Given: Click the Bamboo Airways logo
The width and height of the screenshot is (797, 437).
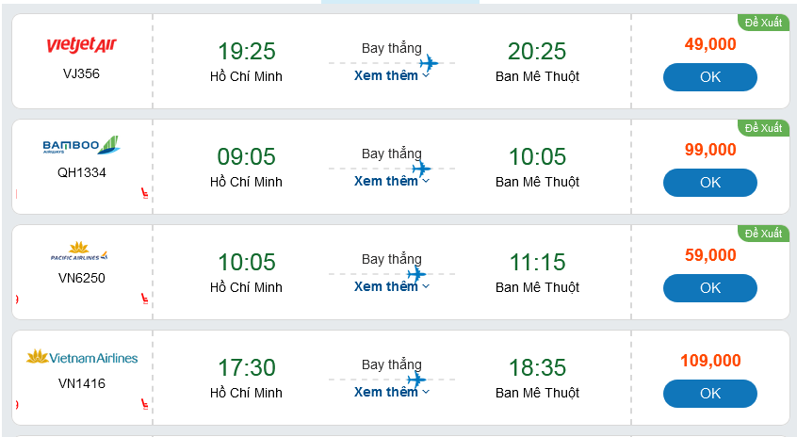Looking at the screenshot, I should (x=81, y=146).
